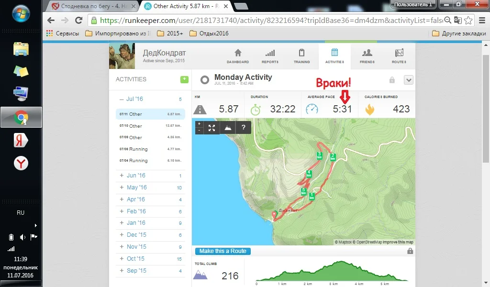This screenshot has height=287, width=490.
Task: Open the Training clipboard icon
Action: tap(301, 53)
